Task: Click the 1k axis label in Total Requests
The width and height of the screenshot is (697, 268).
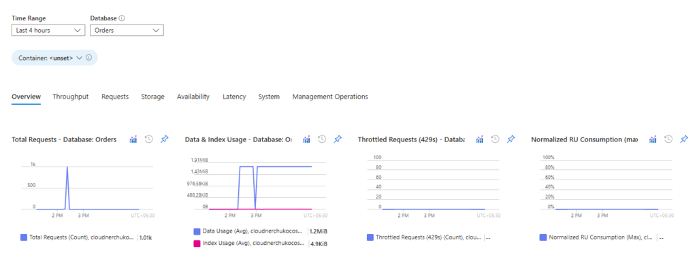Action: click(33, 165)
